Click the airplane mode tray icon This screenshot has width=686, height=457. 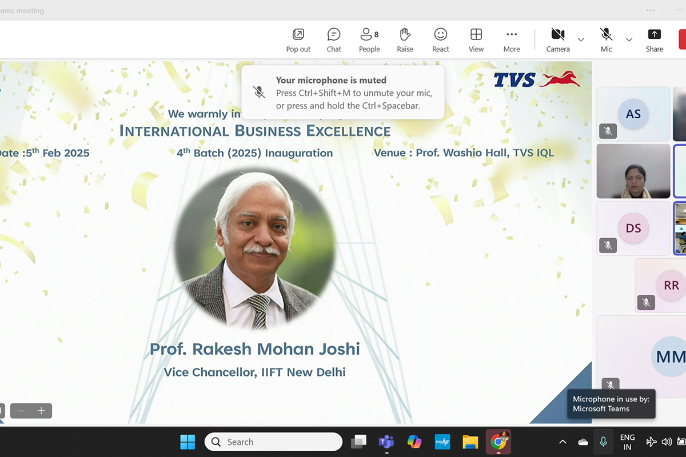click(651, 442)
